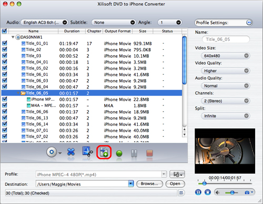The image size is (263, 204).
Task: Uncheck Title_06_14 checkbox
Action: pos(5,124)
